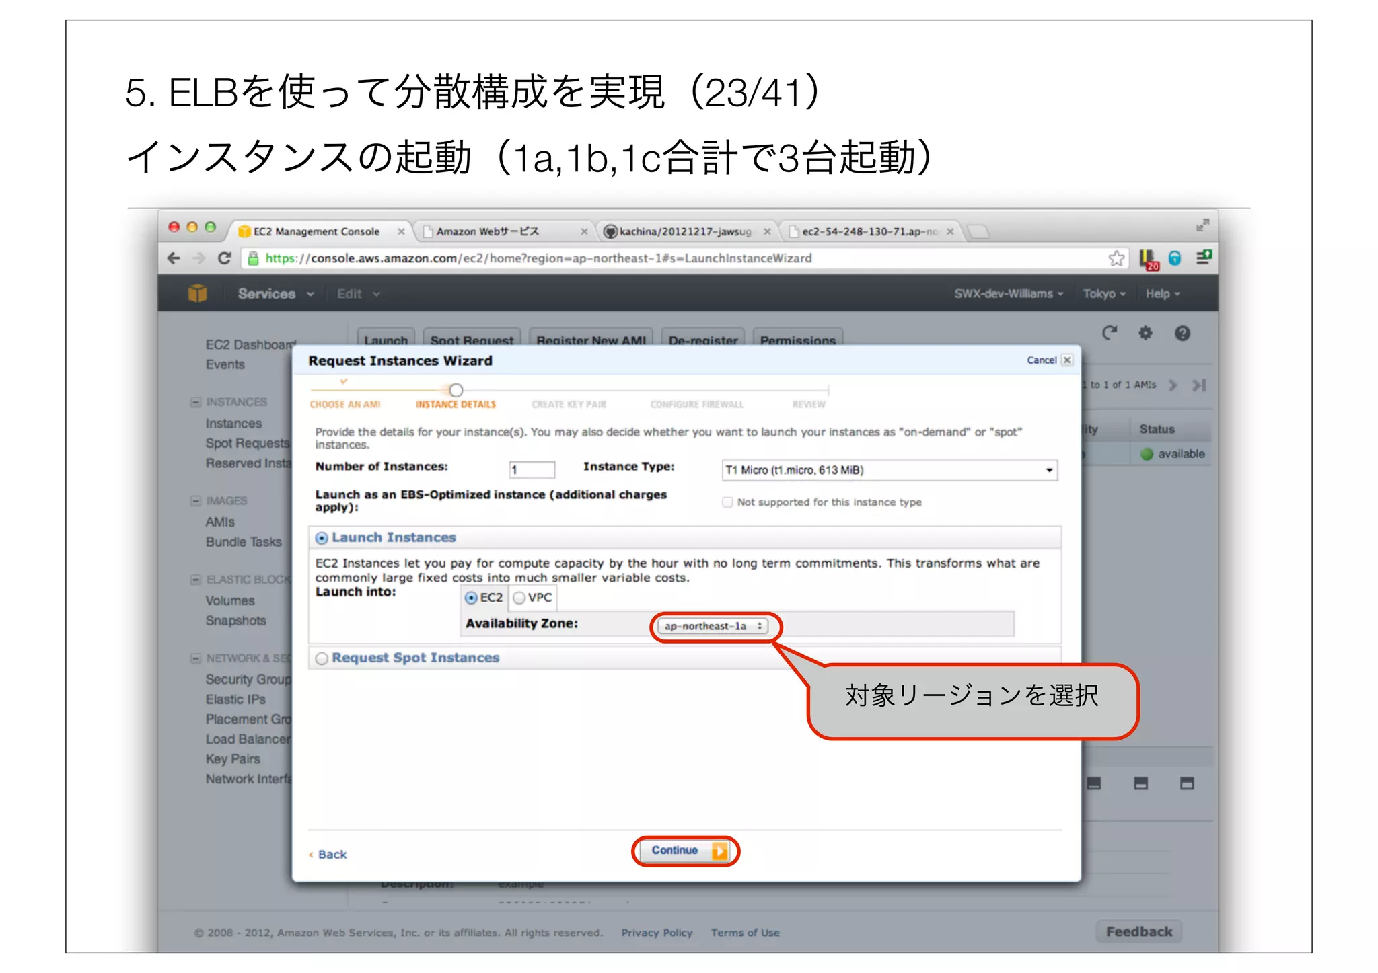Click the help question mark icon
The width and height of the screenshot is (1378, 973).
coord(1182,333)
